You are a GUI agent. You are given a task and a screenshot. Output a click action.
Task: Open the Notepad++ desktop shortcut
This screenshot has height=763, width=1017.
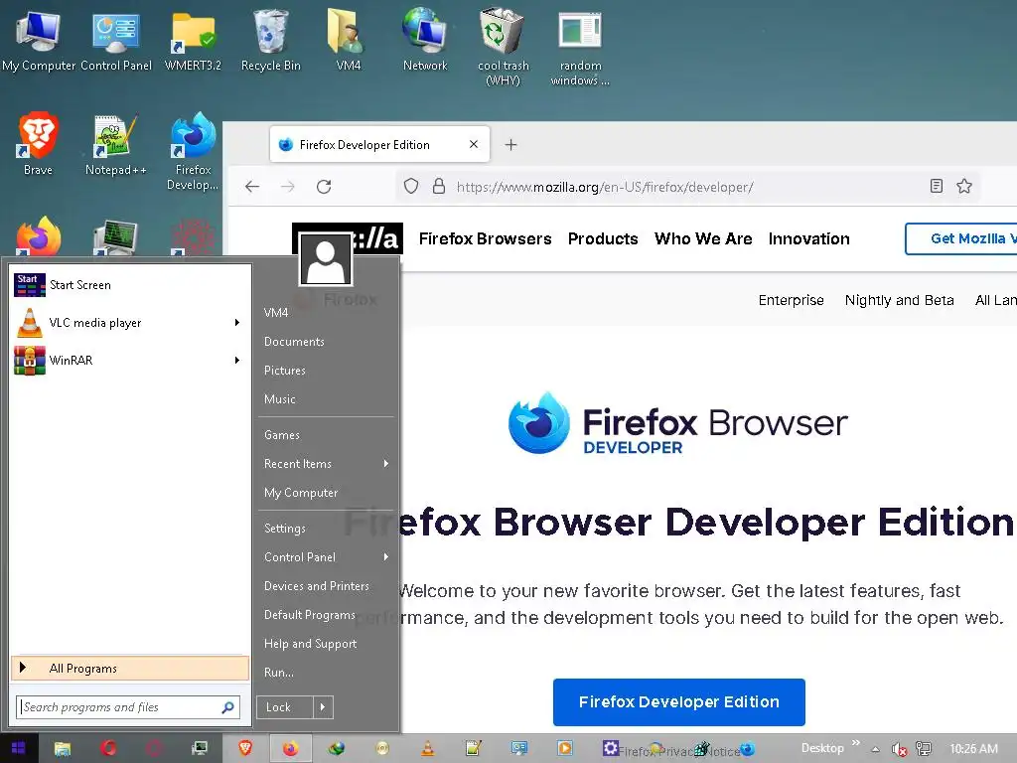[x=116, y=144]
